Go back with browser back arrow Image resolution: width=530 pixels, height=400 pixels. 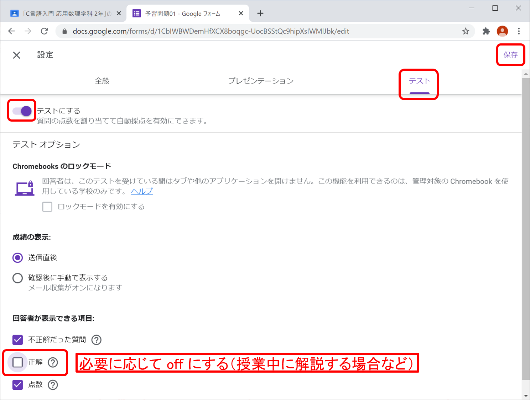coord(11,31)
